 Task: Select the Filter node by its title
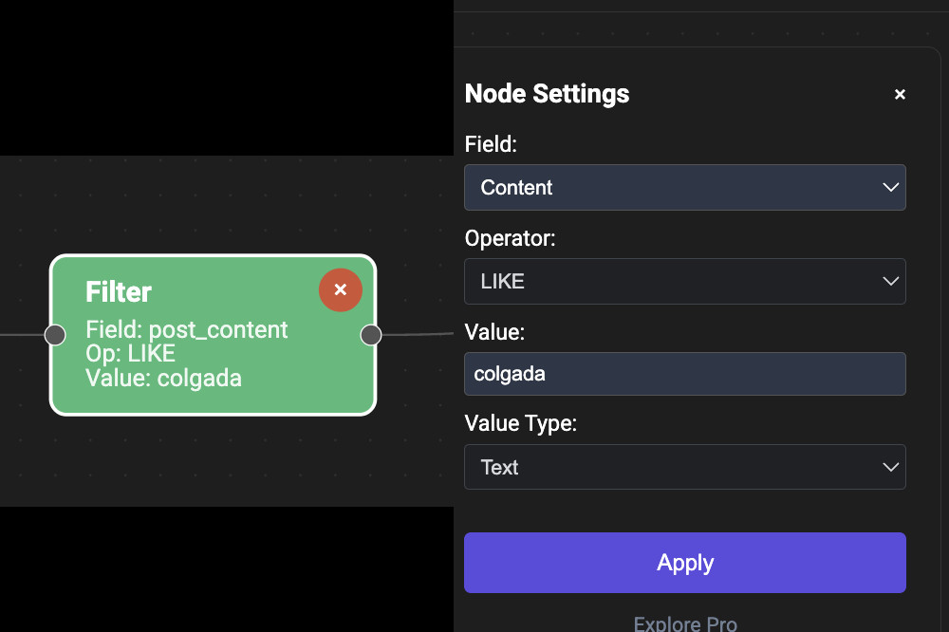(x=119, y=291)
